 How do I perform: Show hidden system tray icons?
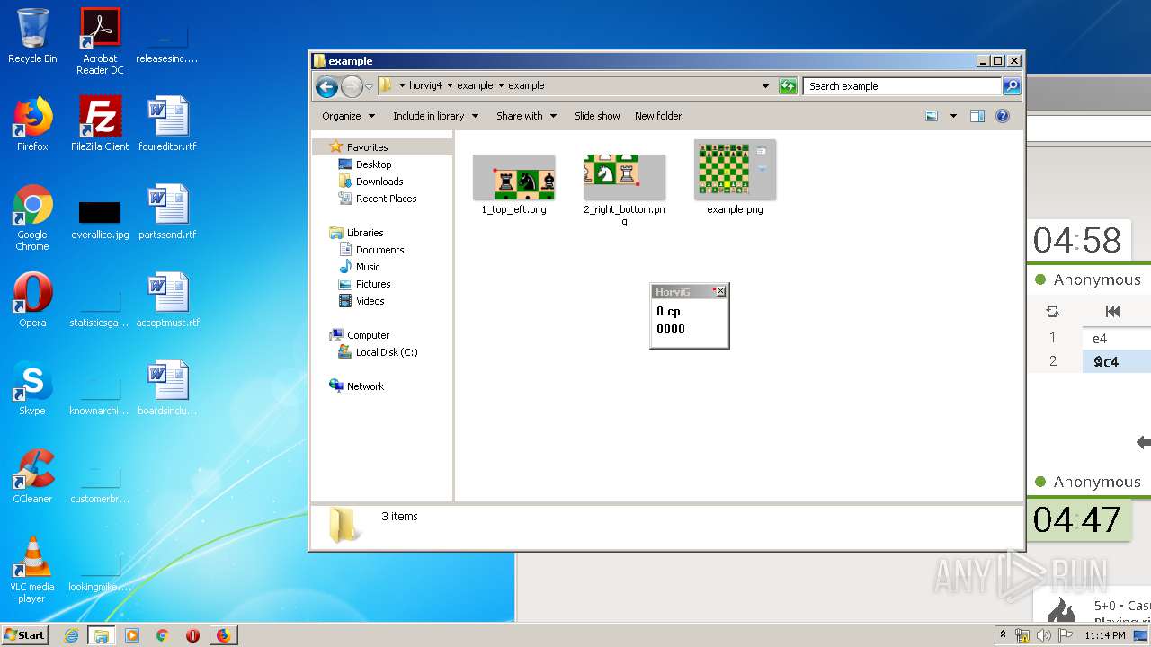pos(1003,635)
